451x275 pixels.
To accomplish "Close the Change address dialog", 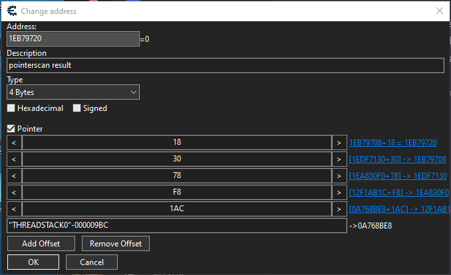I will coord(438,11).
